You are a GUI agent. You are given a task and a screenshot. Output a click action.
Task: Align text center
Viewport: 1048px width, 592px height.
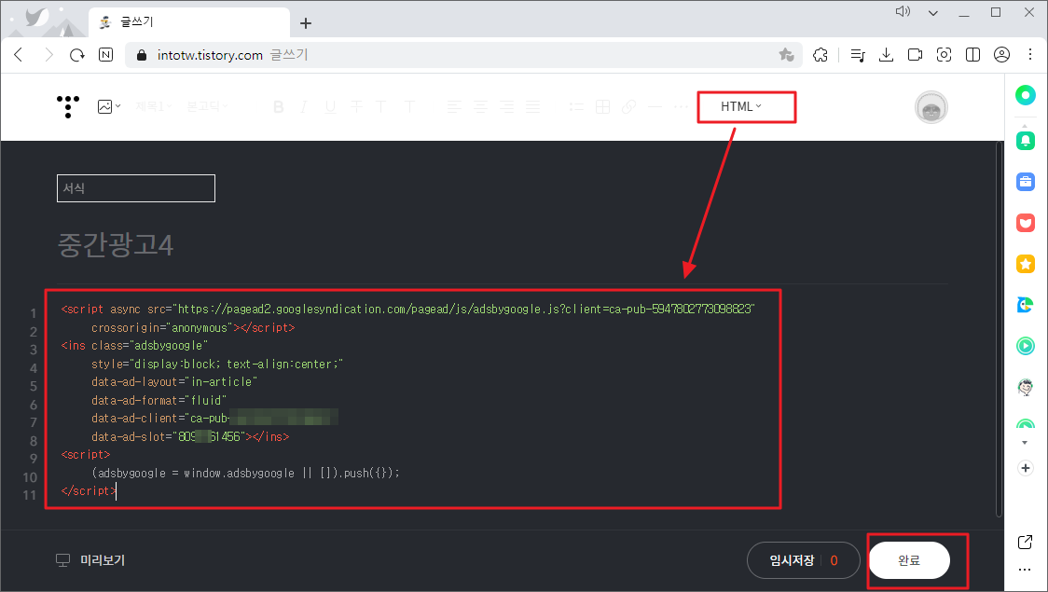[x=480, y=107]
